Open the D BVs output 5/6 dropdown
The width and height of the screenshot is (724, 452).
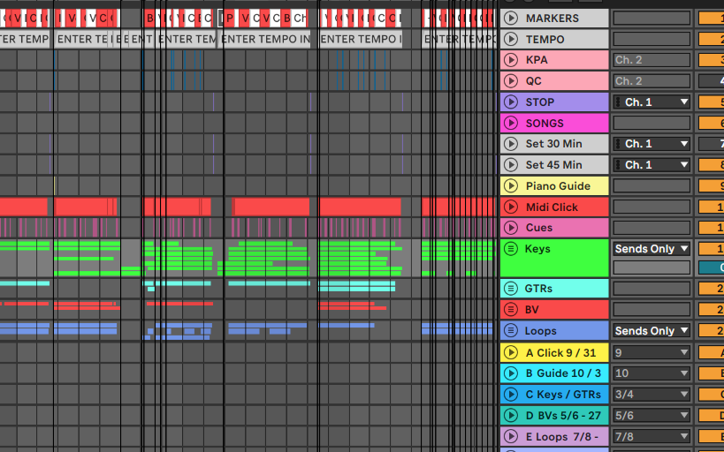pyautogui.click(x=652, y=415)
